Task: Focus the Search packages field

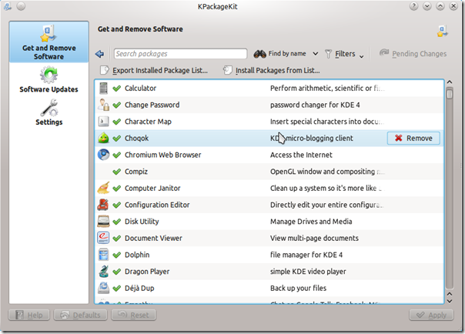Action: pos(180,54)
